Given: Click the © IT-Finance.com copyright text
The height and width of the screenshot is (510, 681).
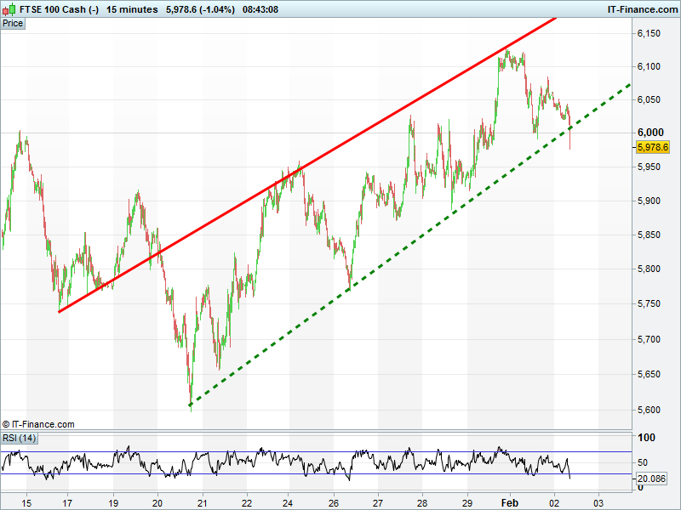Looking at the screenshot, I should point(38,424).
